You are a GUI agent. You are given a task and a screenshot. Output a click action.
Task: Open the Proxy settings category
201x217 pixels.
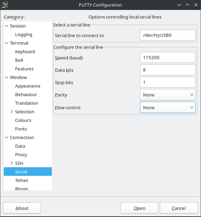[x=21, y=155]
